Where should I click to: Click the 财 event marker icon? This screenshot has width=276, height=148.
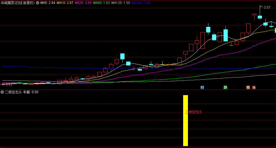click(202, 88)
